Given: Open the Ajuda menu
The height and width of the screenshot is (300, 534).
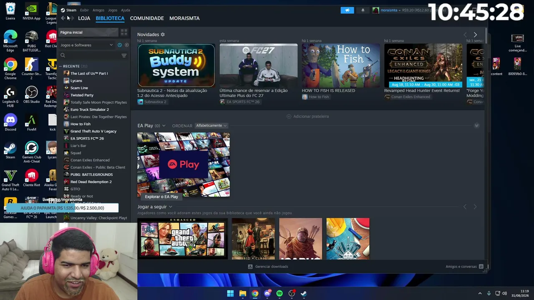Looking at the screenshot, I should (x=126, y=10).
